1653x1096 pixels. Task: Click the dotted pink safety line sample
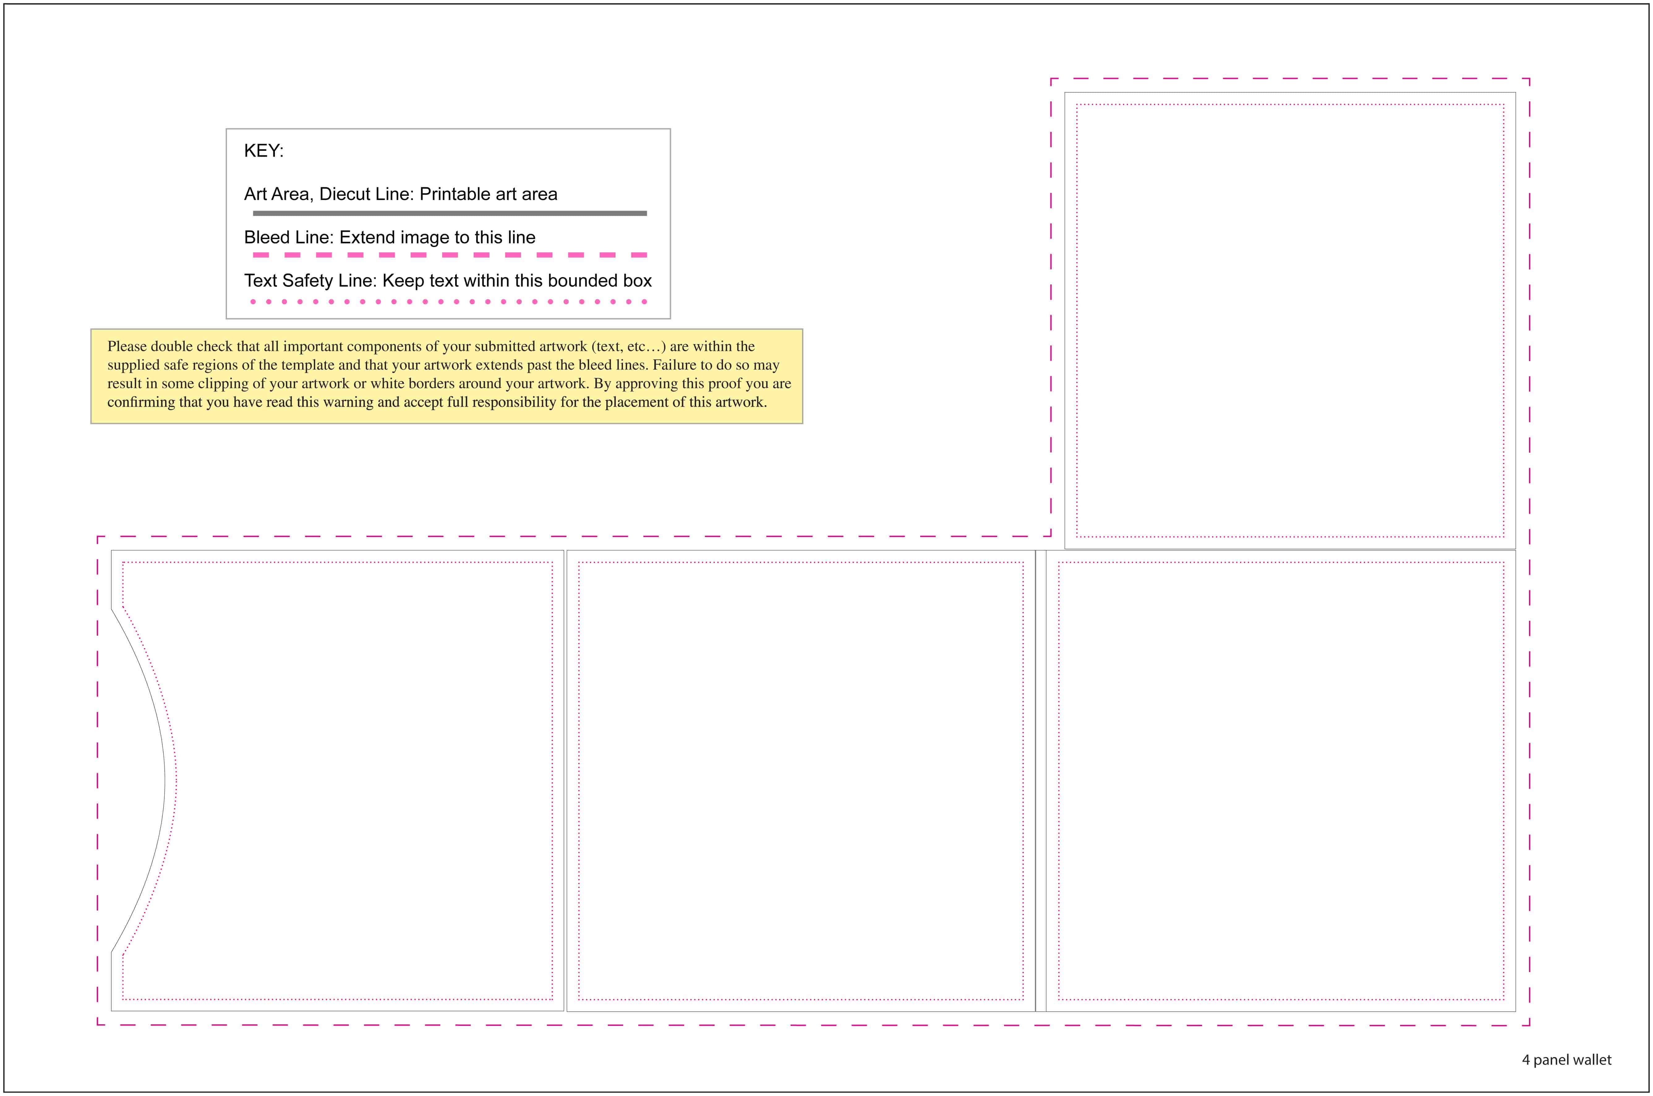[449, 302]
